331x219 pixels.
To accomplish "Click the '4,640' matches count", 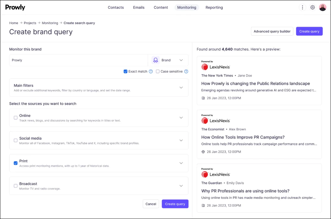I will (x=227, y=49).
